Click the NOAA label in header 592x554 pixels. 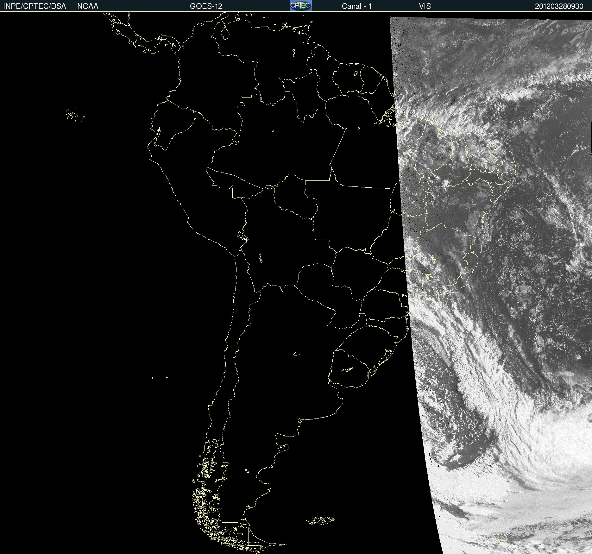click(88, 6)
